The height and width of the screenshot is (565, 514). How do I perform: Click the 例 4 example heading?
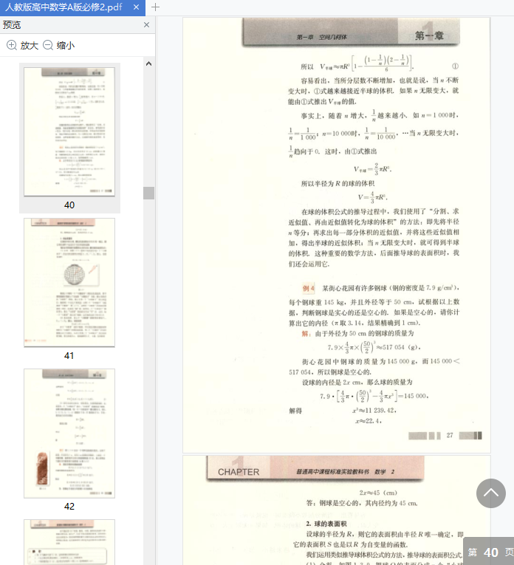click(309, 288)
